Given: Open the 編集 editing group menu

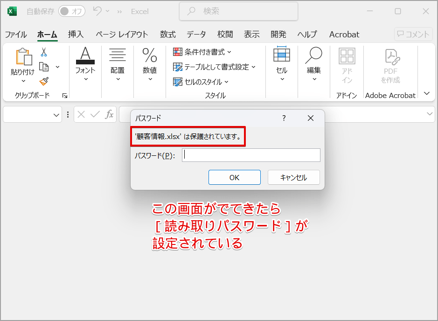Looking at the screenshot, I should click(x=314, y=64).
